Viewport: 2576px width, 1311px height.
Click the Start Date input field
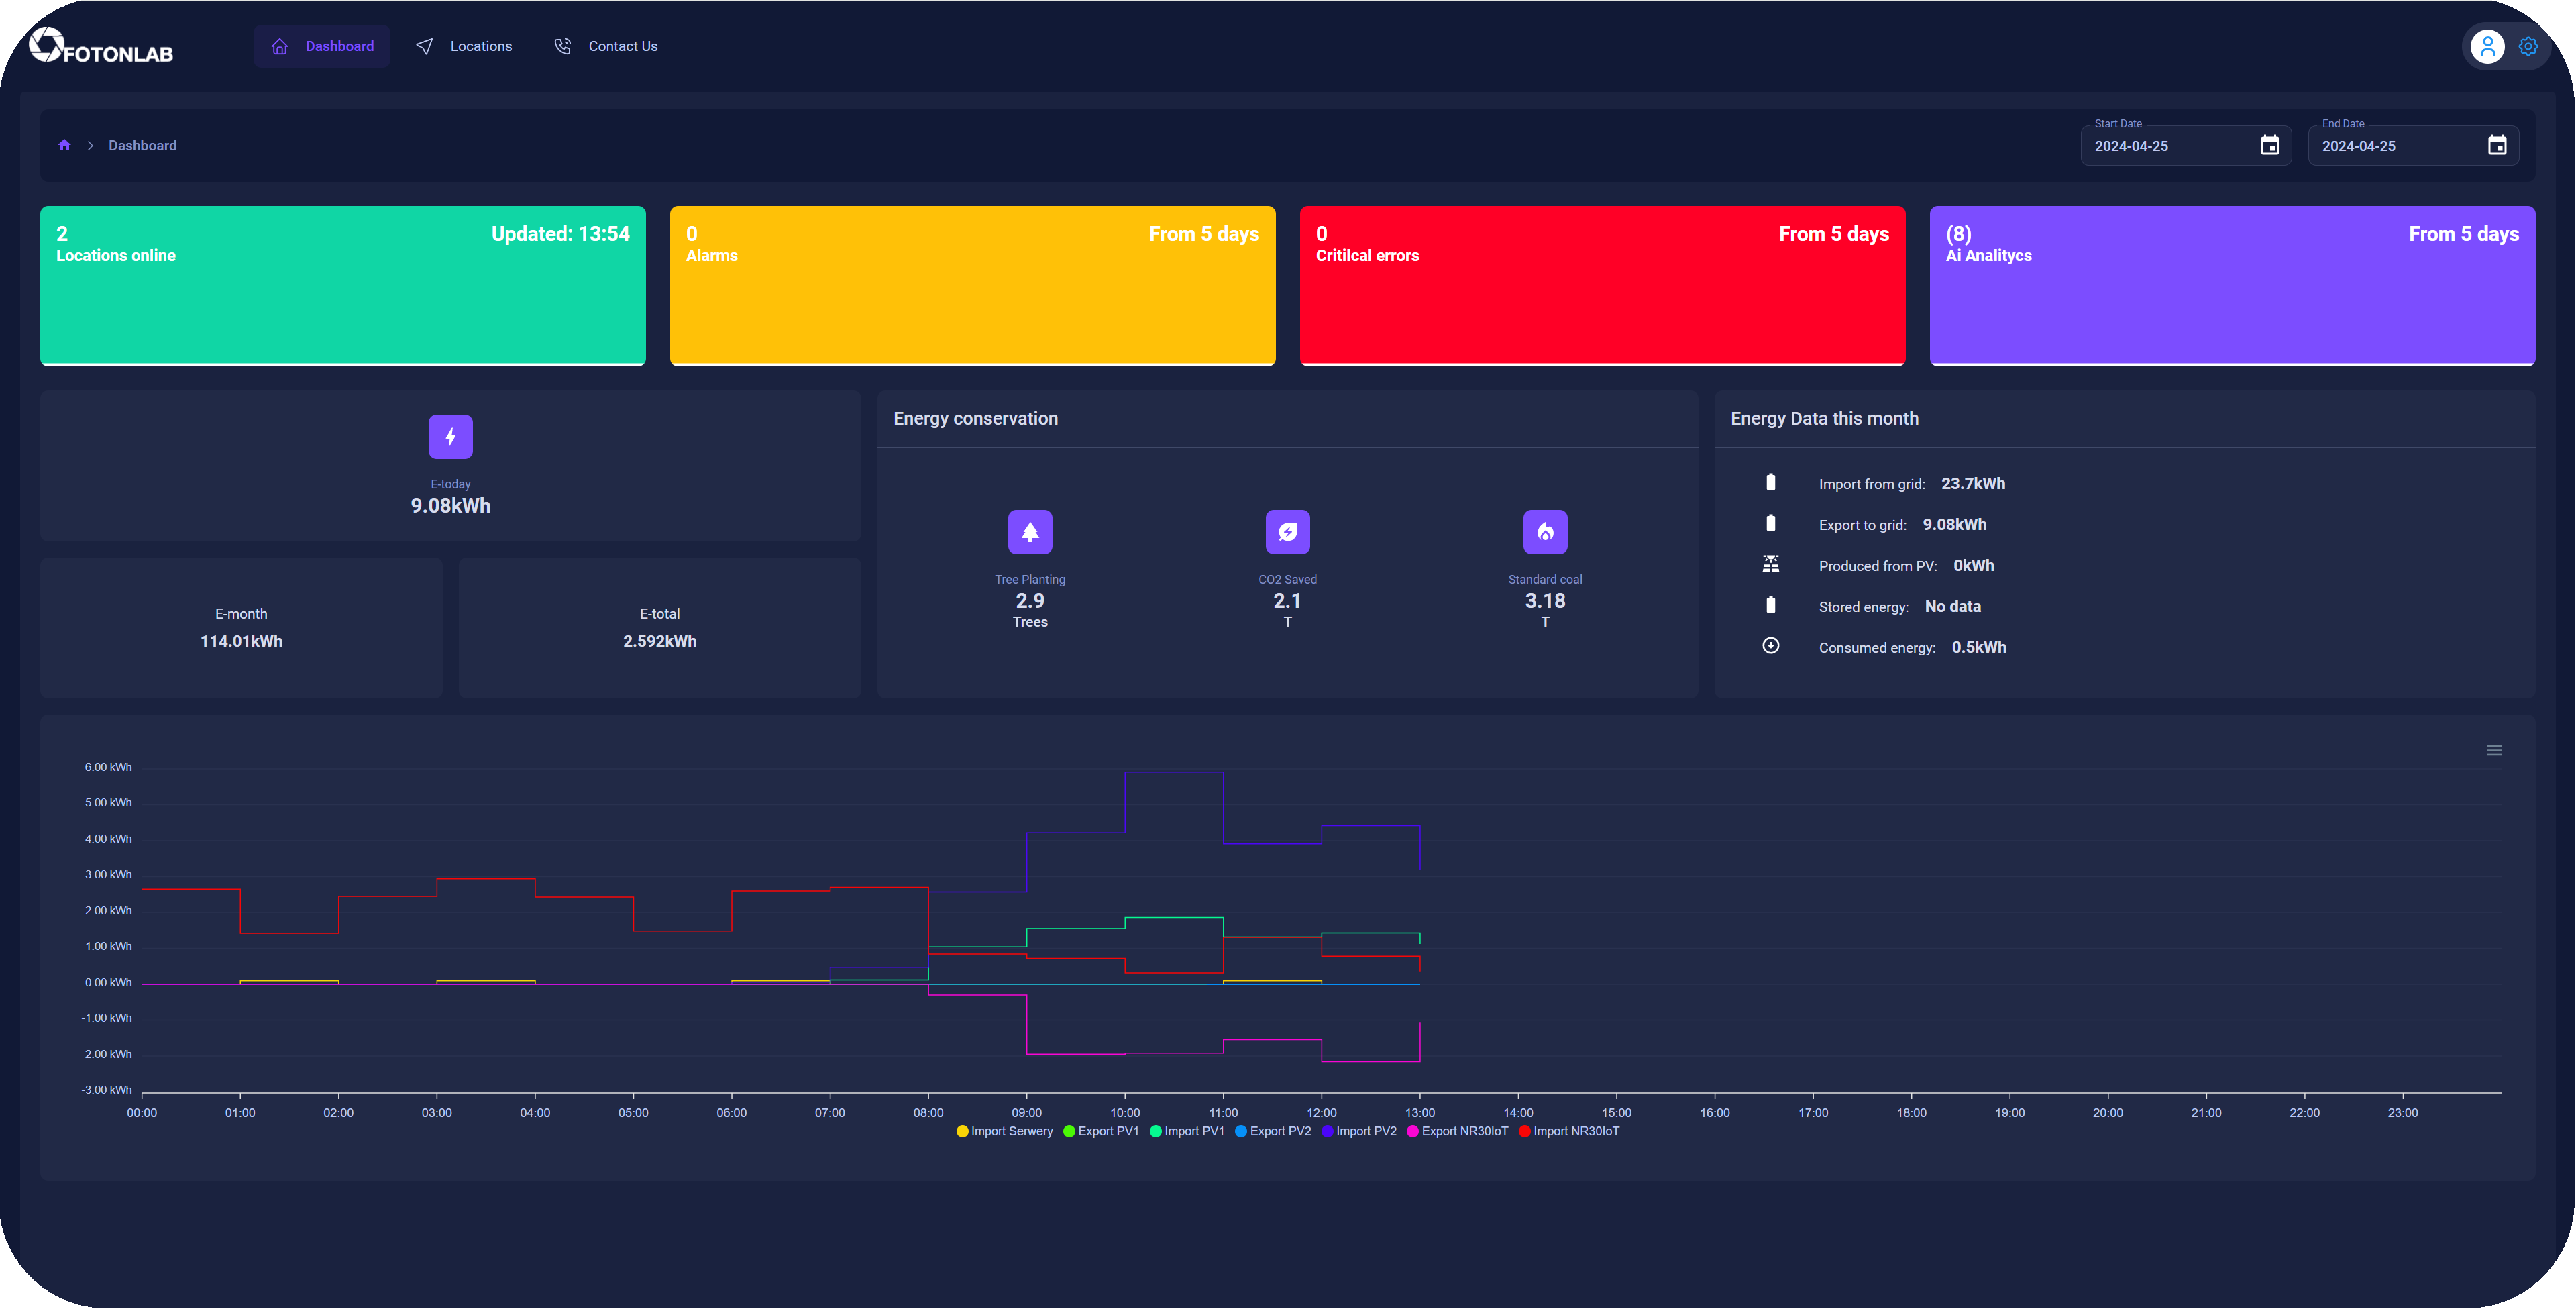pos(2185,146)
